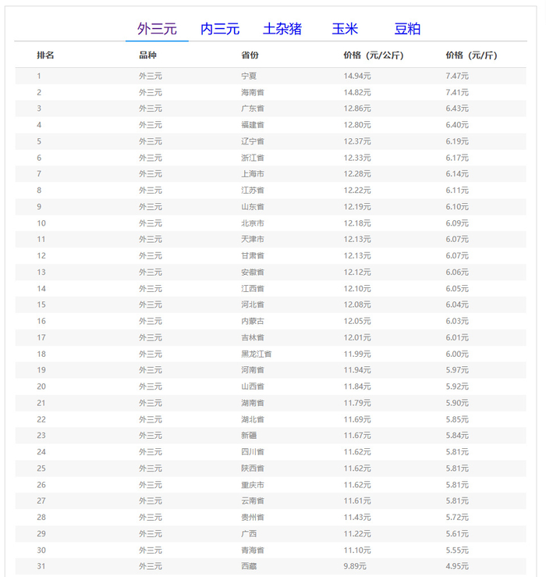Image resolution: width=546 pixels, height=577 pixels.
Task: Select the 新疆 province cell
Action: coord(249,436)
